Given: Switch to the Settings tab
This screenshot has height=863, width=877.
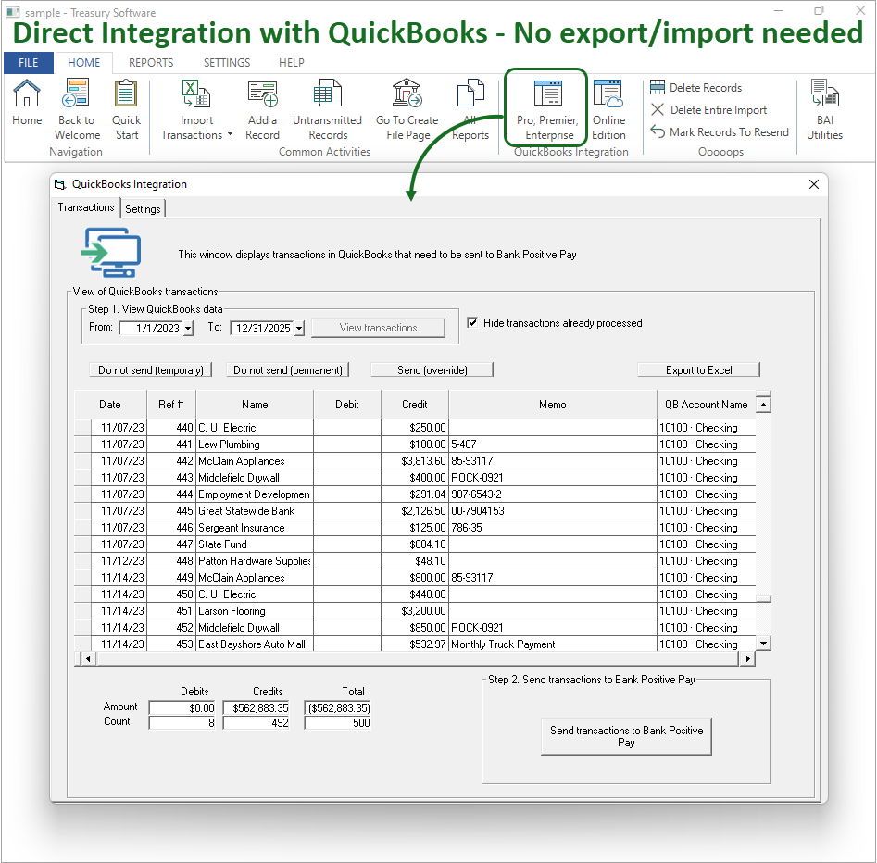Looking at the screenshot, I should coord(143,209).
